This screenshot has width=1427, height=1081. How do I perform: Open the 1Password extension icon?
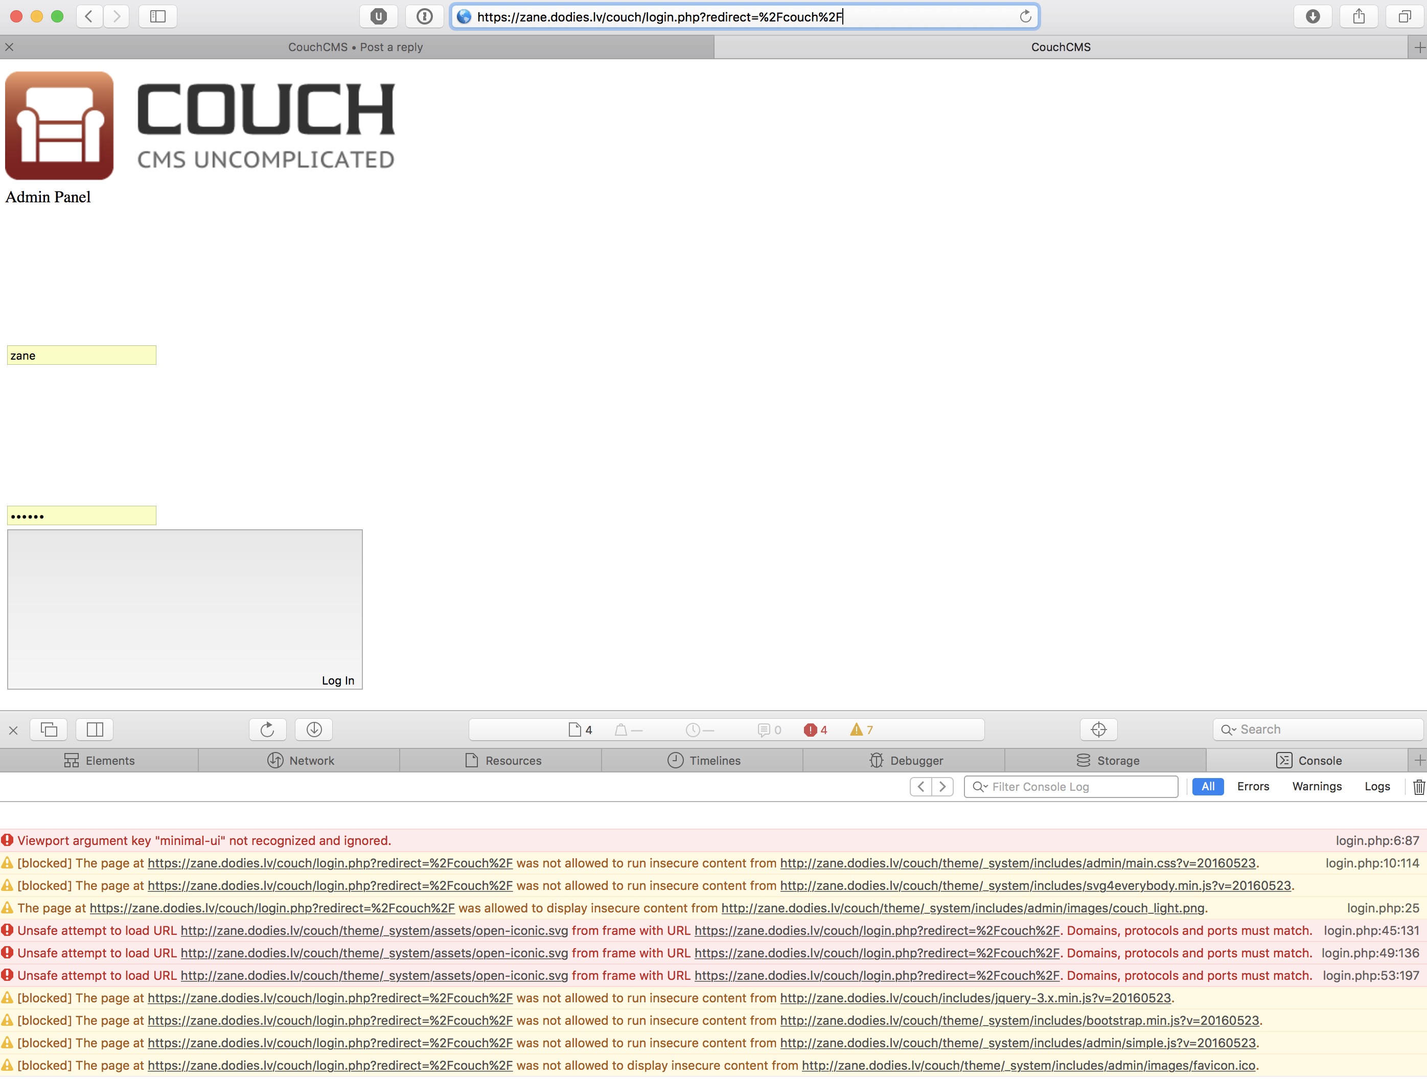425,17
